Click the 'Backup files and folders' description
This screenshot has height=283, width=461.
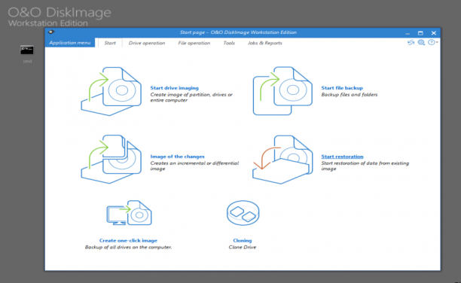pos(350,95)
